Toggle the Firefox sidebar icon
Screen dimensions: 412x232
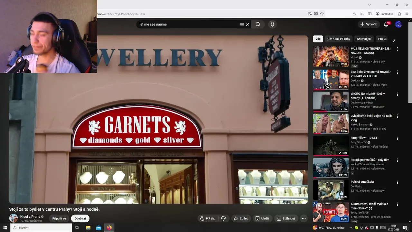tap(370, 14)
